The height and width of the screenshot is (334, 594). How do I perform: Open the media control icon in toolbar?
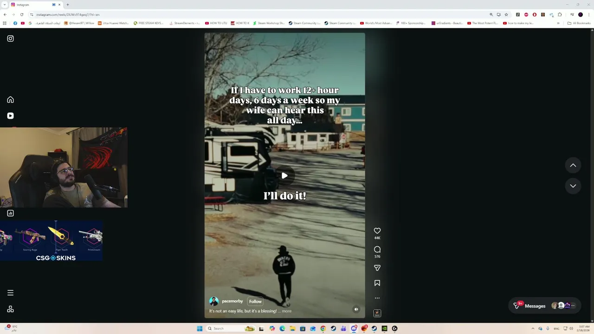(572, 14)
